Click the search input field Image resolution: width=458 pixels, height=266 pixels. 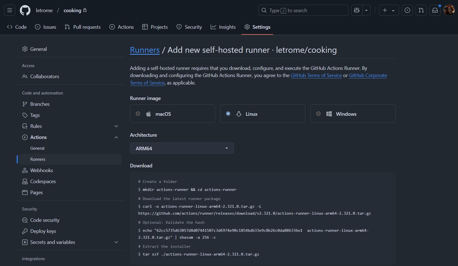(303, 10)
